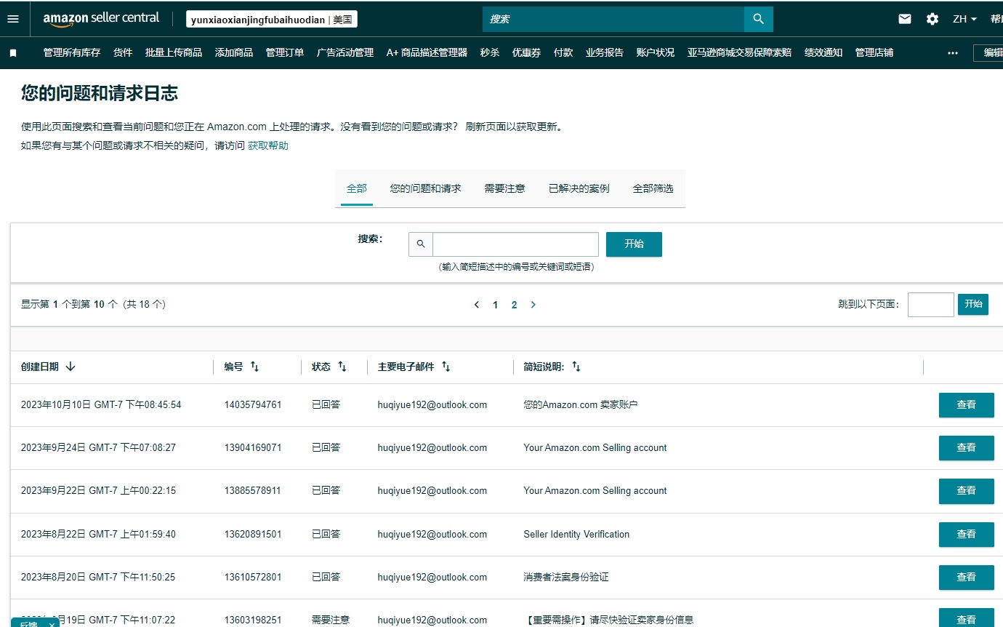1003x627 pixels.
Task: Focus the case search input box
Action: point(515,244)
